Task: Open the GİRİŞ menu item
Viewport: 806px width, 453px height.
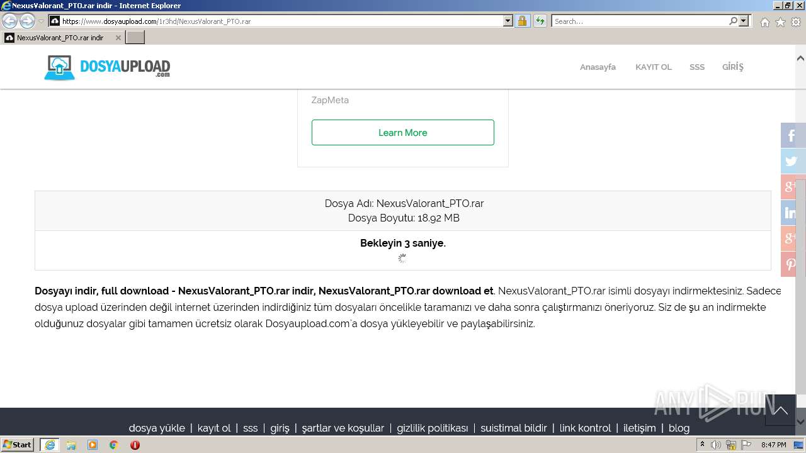Action: [x=733, y=67]
